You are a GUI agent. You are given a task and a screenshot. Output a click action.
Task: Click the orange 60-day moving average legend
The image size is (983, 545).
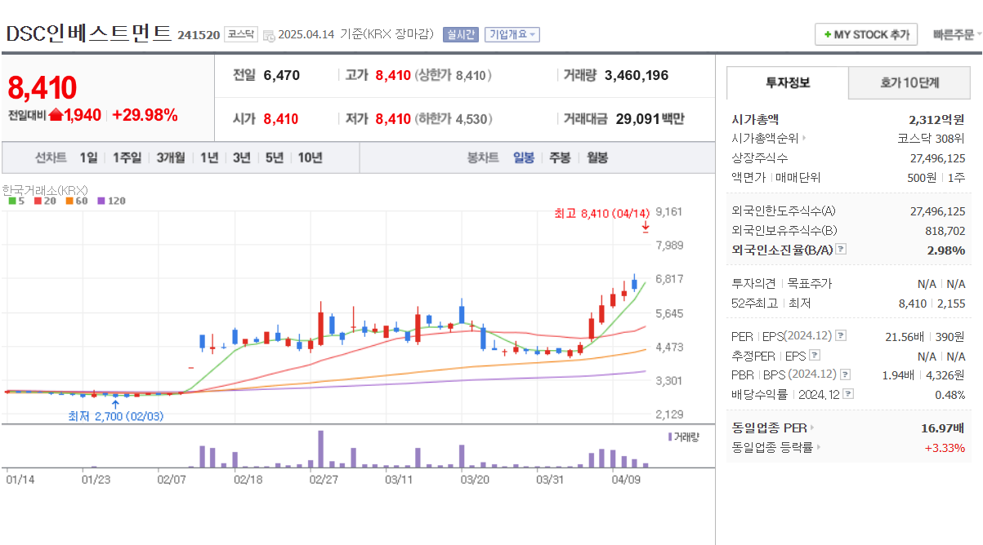coord(76,201)
